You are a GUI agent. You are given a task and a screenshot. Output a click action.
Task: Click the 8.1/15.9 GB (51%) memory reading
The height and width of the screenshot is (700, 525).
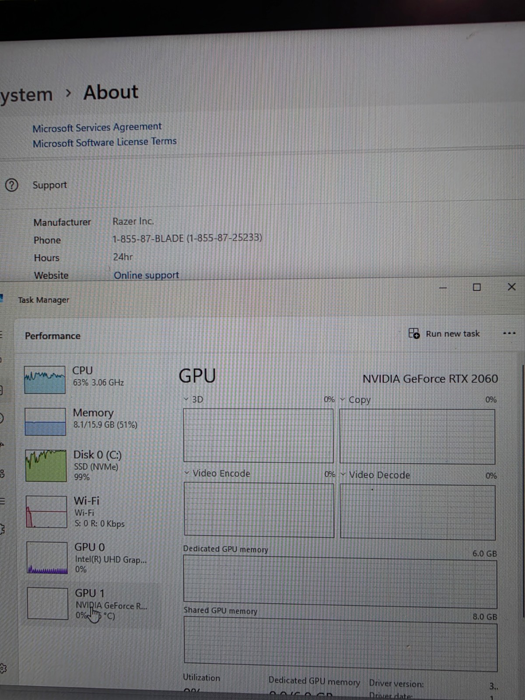point(105,425)
